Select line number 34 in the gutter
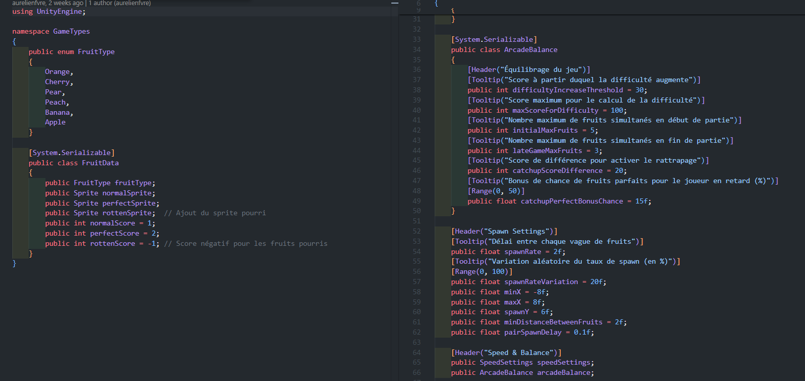This screenshot has height=381, width=805. tap(417, 50)
